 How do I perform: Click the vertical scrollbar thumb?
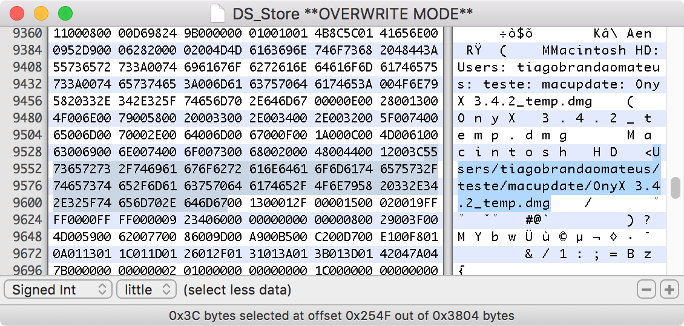(x=677, y=188)
